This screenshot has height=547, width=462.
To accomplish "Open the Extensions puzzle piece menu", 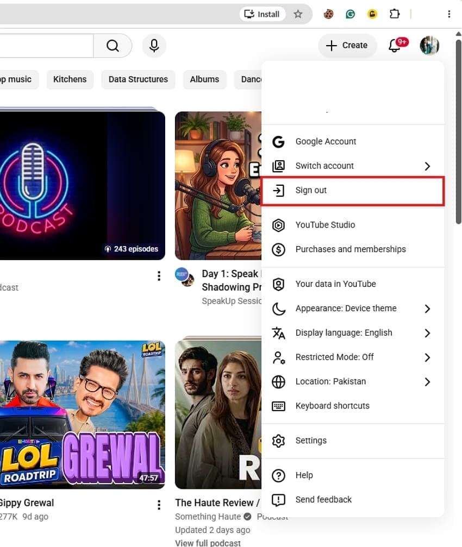I will coord(394,14).
